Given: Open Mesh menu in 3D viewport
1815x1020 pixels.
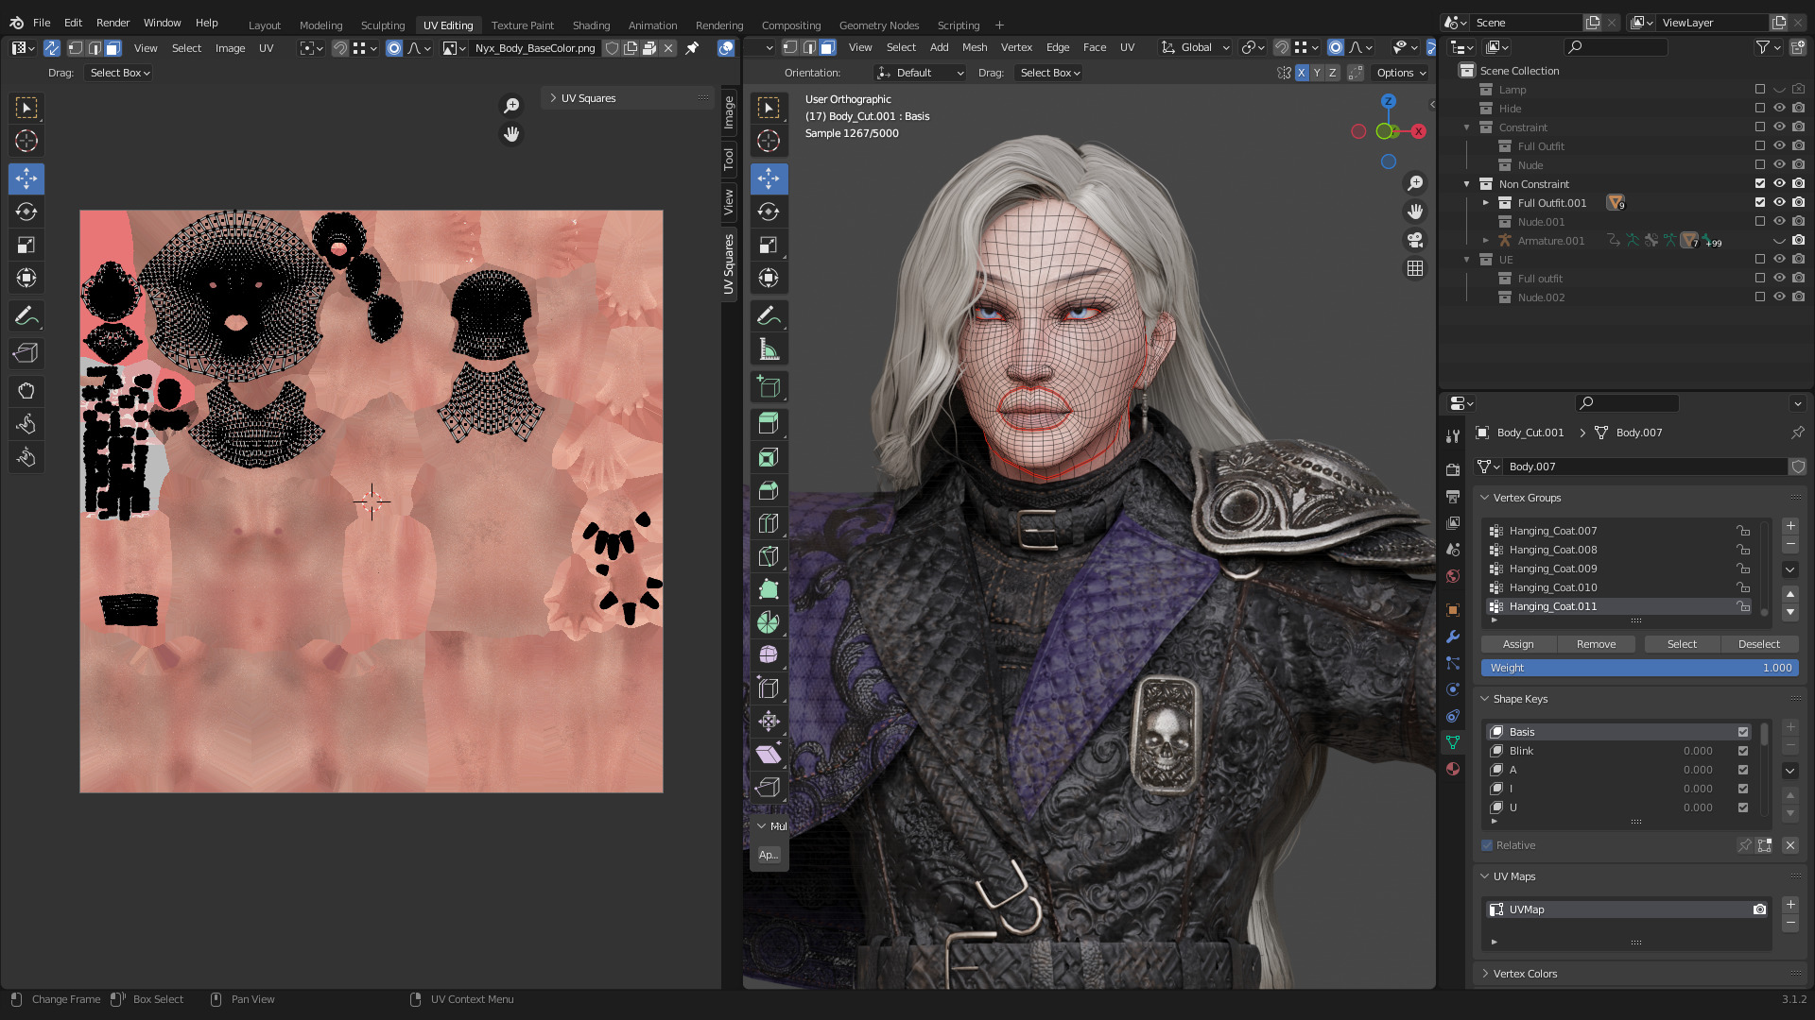Looking at the screenshot, I should coord(975,47).
